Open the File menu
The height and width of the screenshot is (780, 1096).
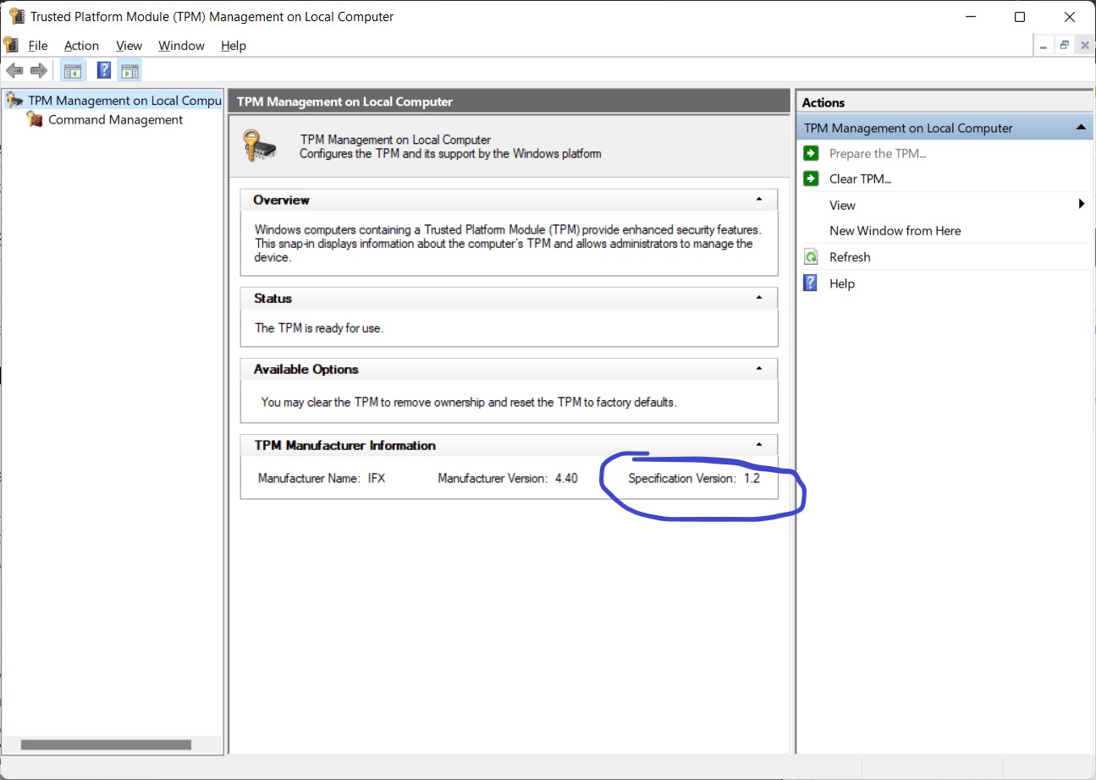[x=37, y=46]
